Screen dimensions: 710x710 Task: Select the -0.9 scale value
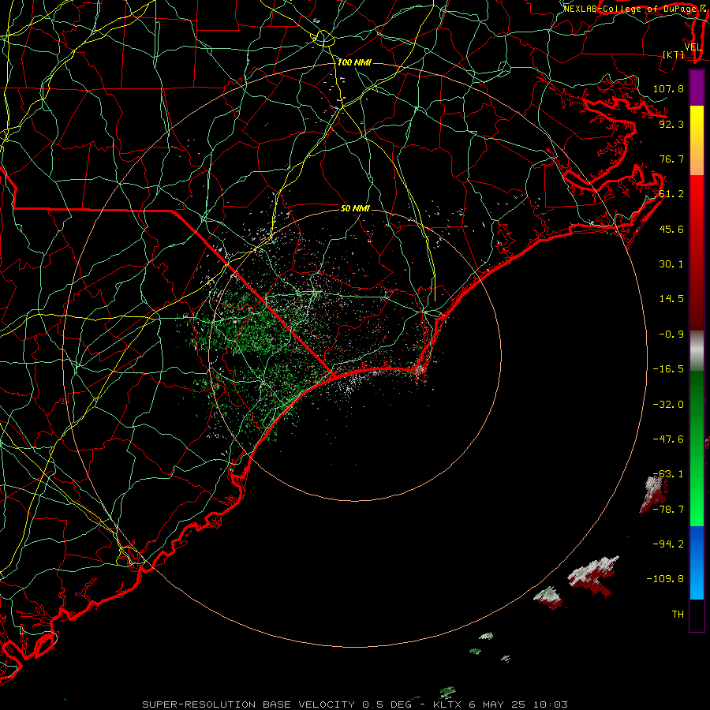[671, 334]
